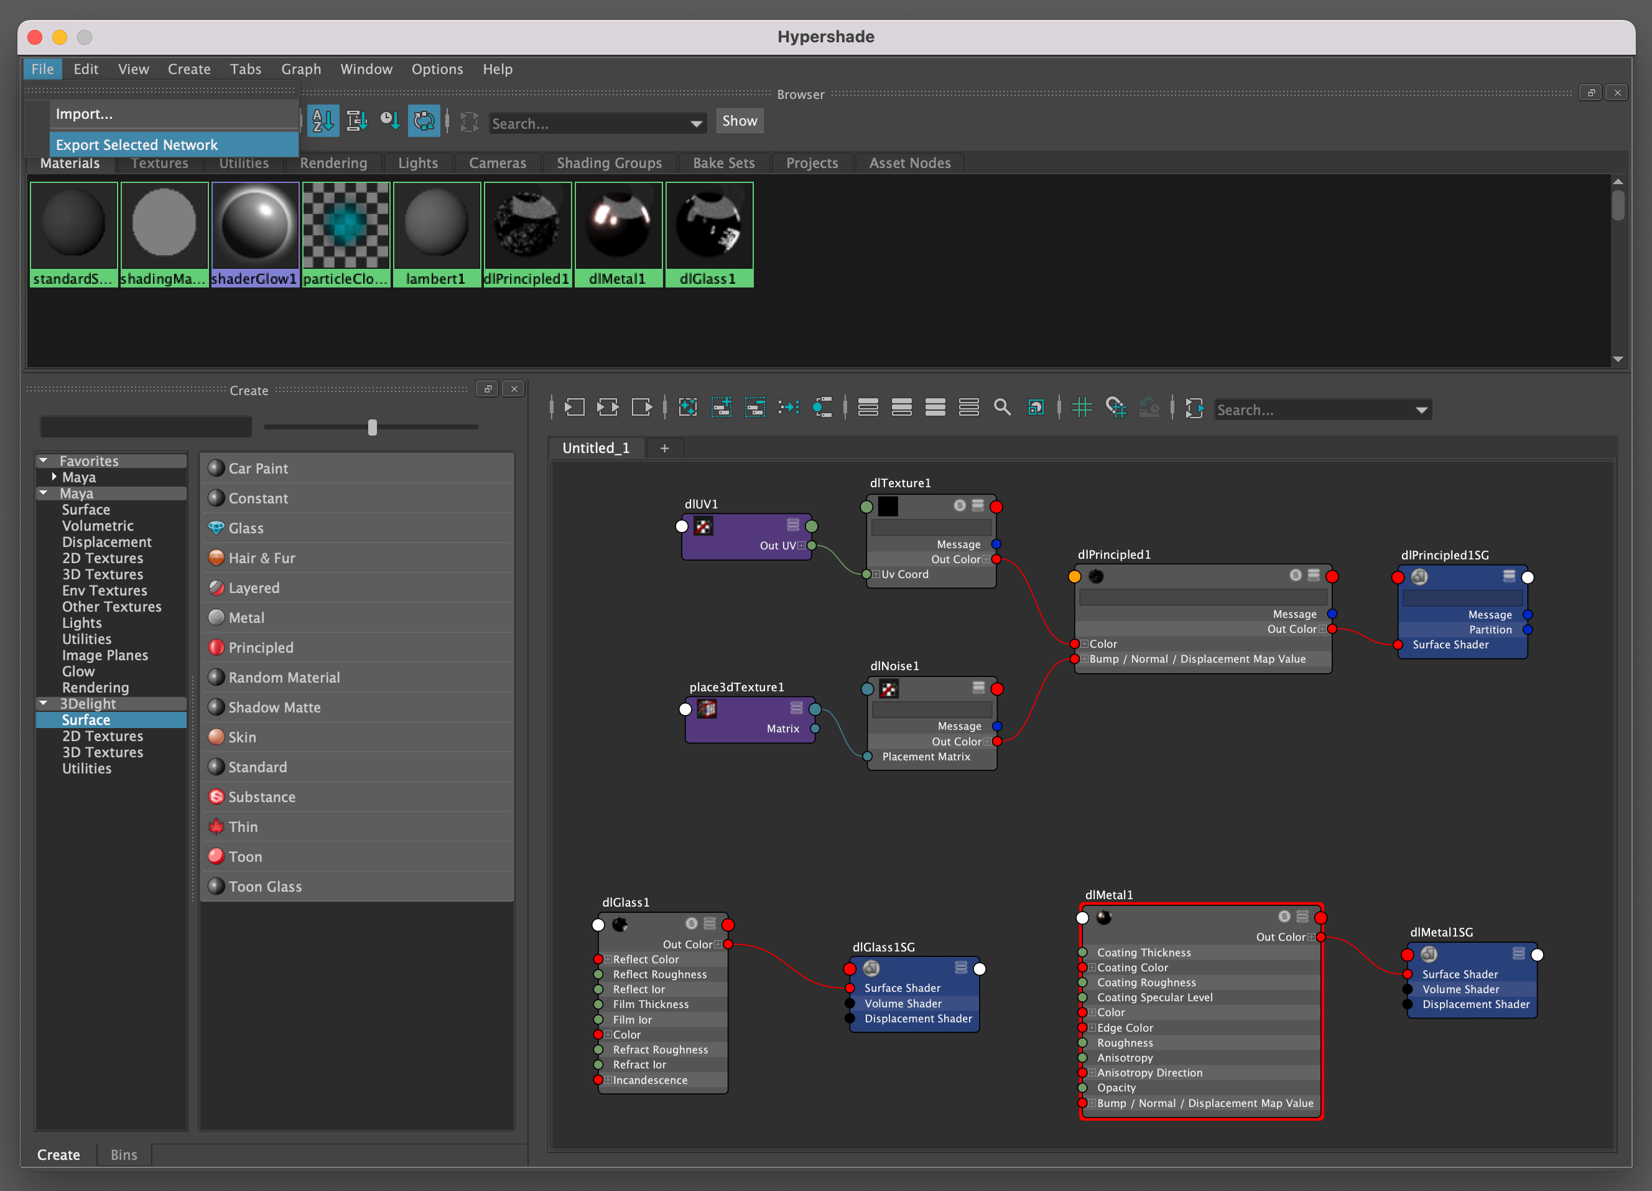Screen dimensions: 1652x1191
Task: Click the Create panel icon size slider handle
Action: (372, 427)
